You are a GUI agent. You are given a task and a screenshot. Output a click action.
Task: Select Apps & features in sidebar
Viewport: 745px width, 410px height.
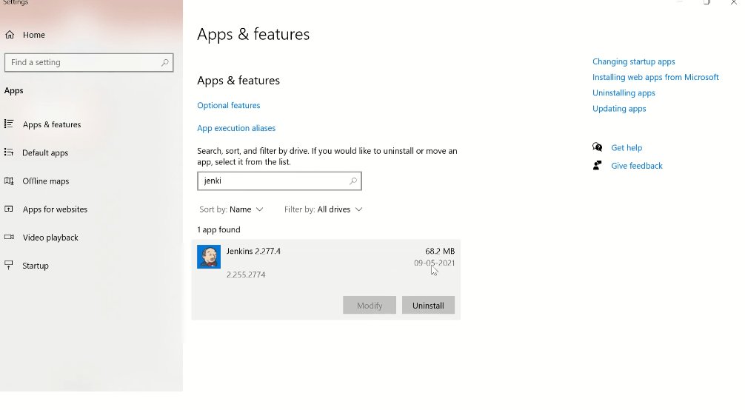52,124
